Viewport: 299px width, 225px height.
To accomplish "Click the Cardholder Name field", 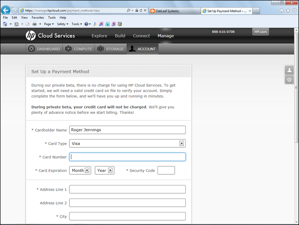I will [x=128, y=130].
